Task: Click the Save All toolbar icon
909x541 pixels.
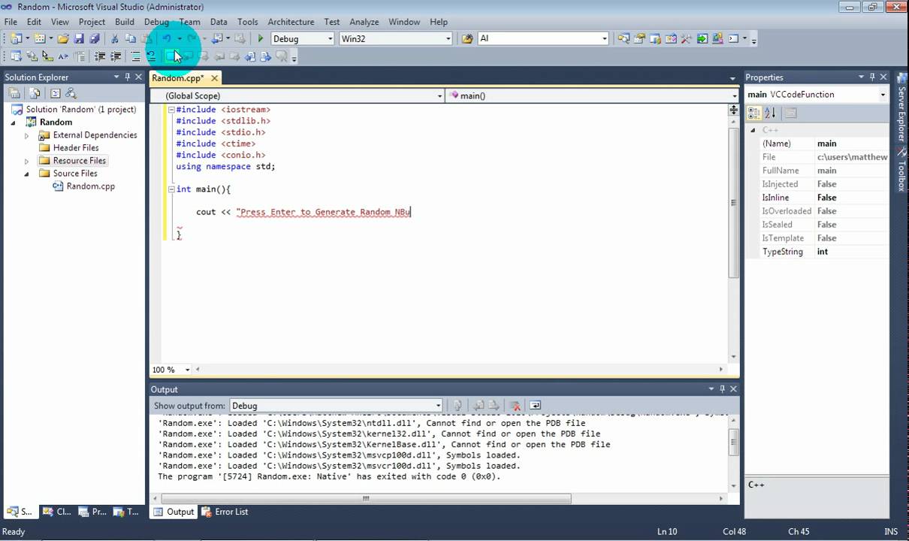Action: (x=95, y=39)
